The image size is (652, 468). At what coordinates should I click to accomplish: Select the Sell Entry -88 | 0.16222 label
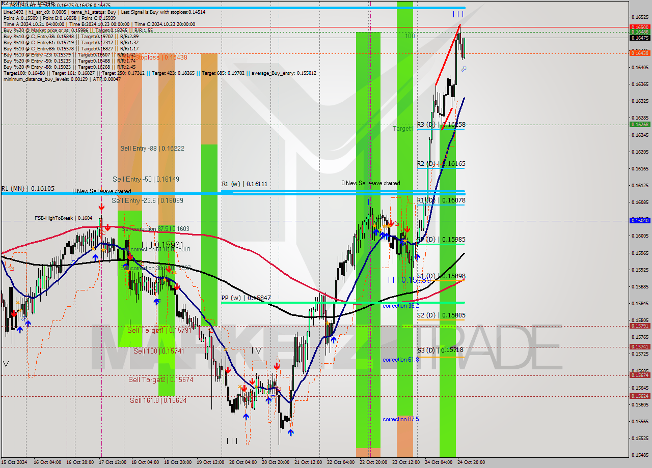click(152, 148)
